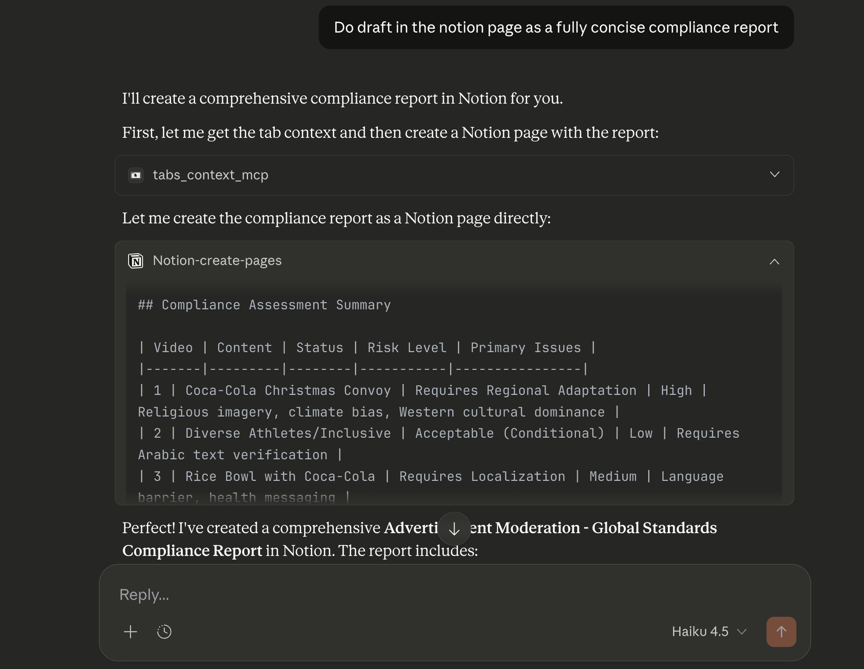Open the Haiku 4.5 model dropdown
Screen dimensions: 864x669
tap(708, 631)
